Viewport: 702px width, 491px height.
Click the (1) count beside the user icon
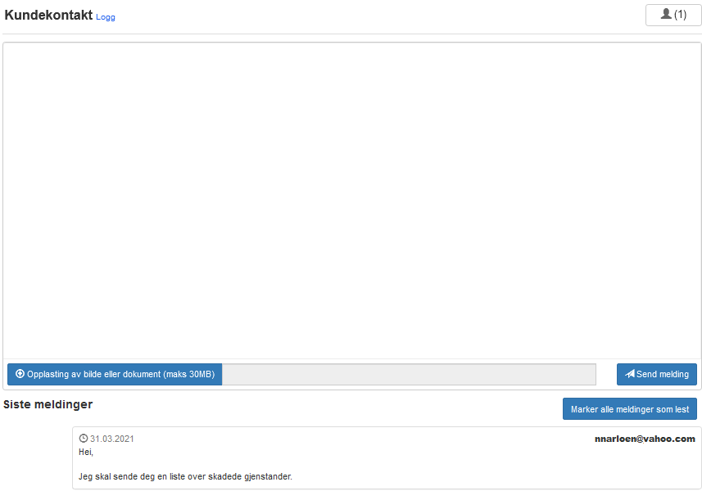pos(680,15)
